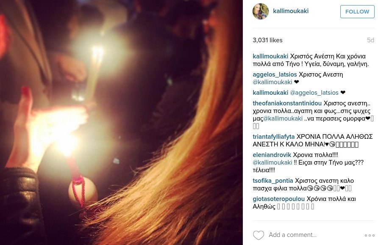Open commenter aggelos_latsios profile
The width and height of the screenshot is (378, 245).
coord(275,74)
